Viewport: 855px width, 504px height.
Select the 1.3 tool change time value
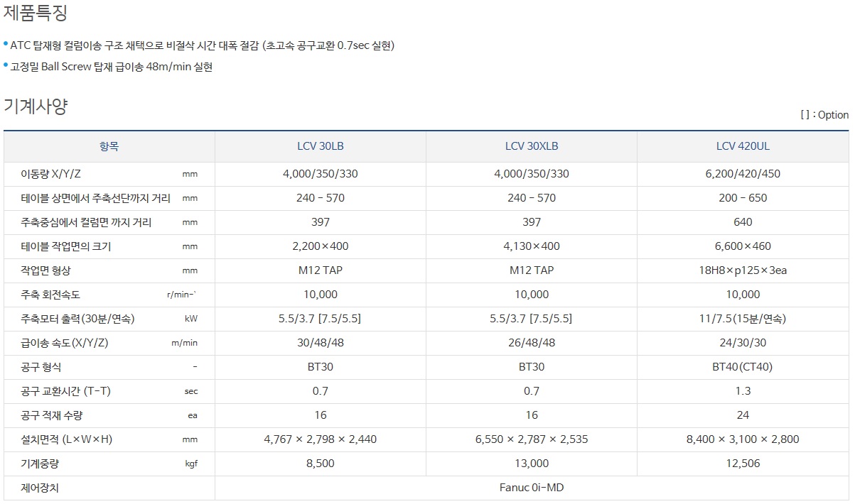(x=743, y=391)
